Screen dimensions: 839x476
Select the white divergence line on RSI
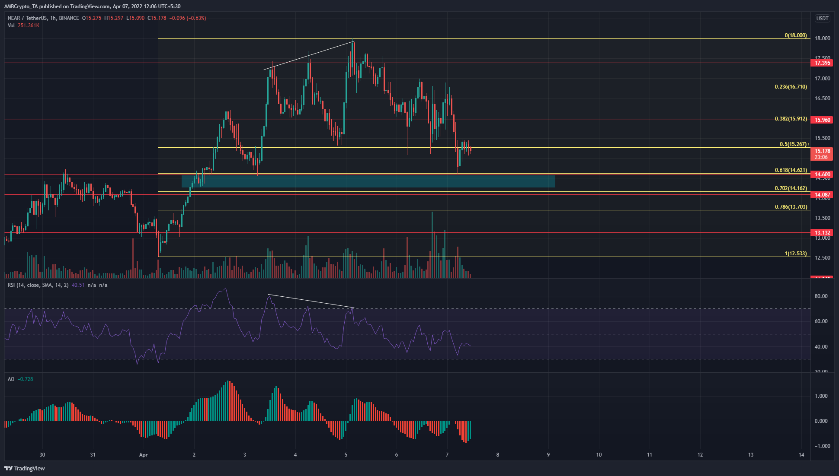(311, 301)
